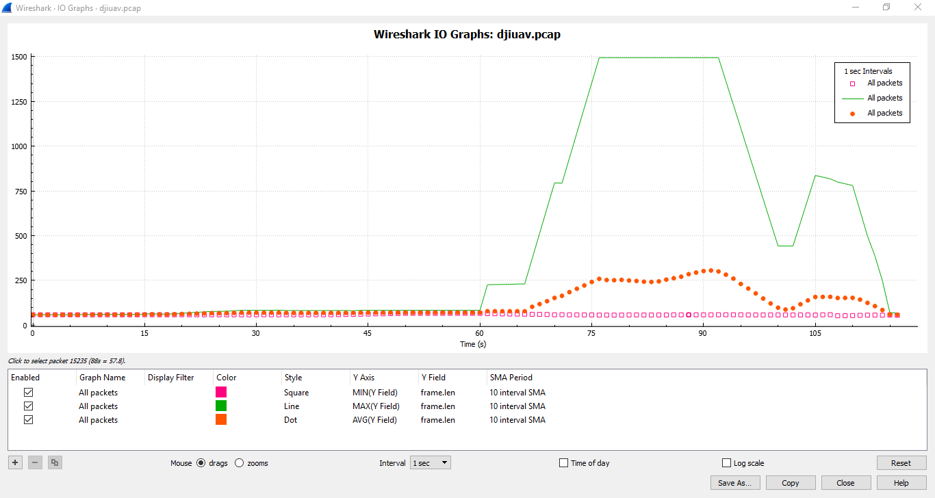Image resolution: width=935 pixels, height=498 pixels.
Task: Remove selected graph with minus button
Action: tap(35, 463)
